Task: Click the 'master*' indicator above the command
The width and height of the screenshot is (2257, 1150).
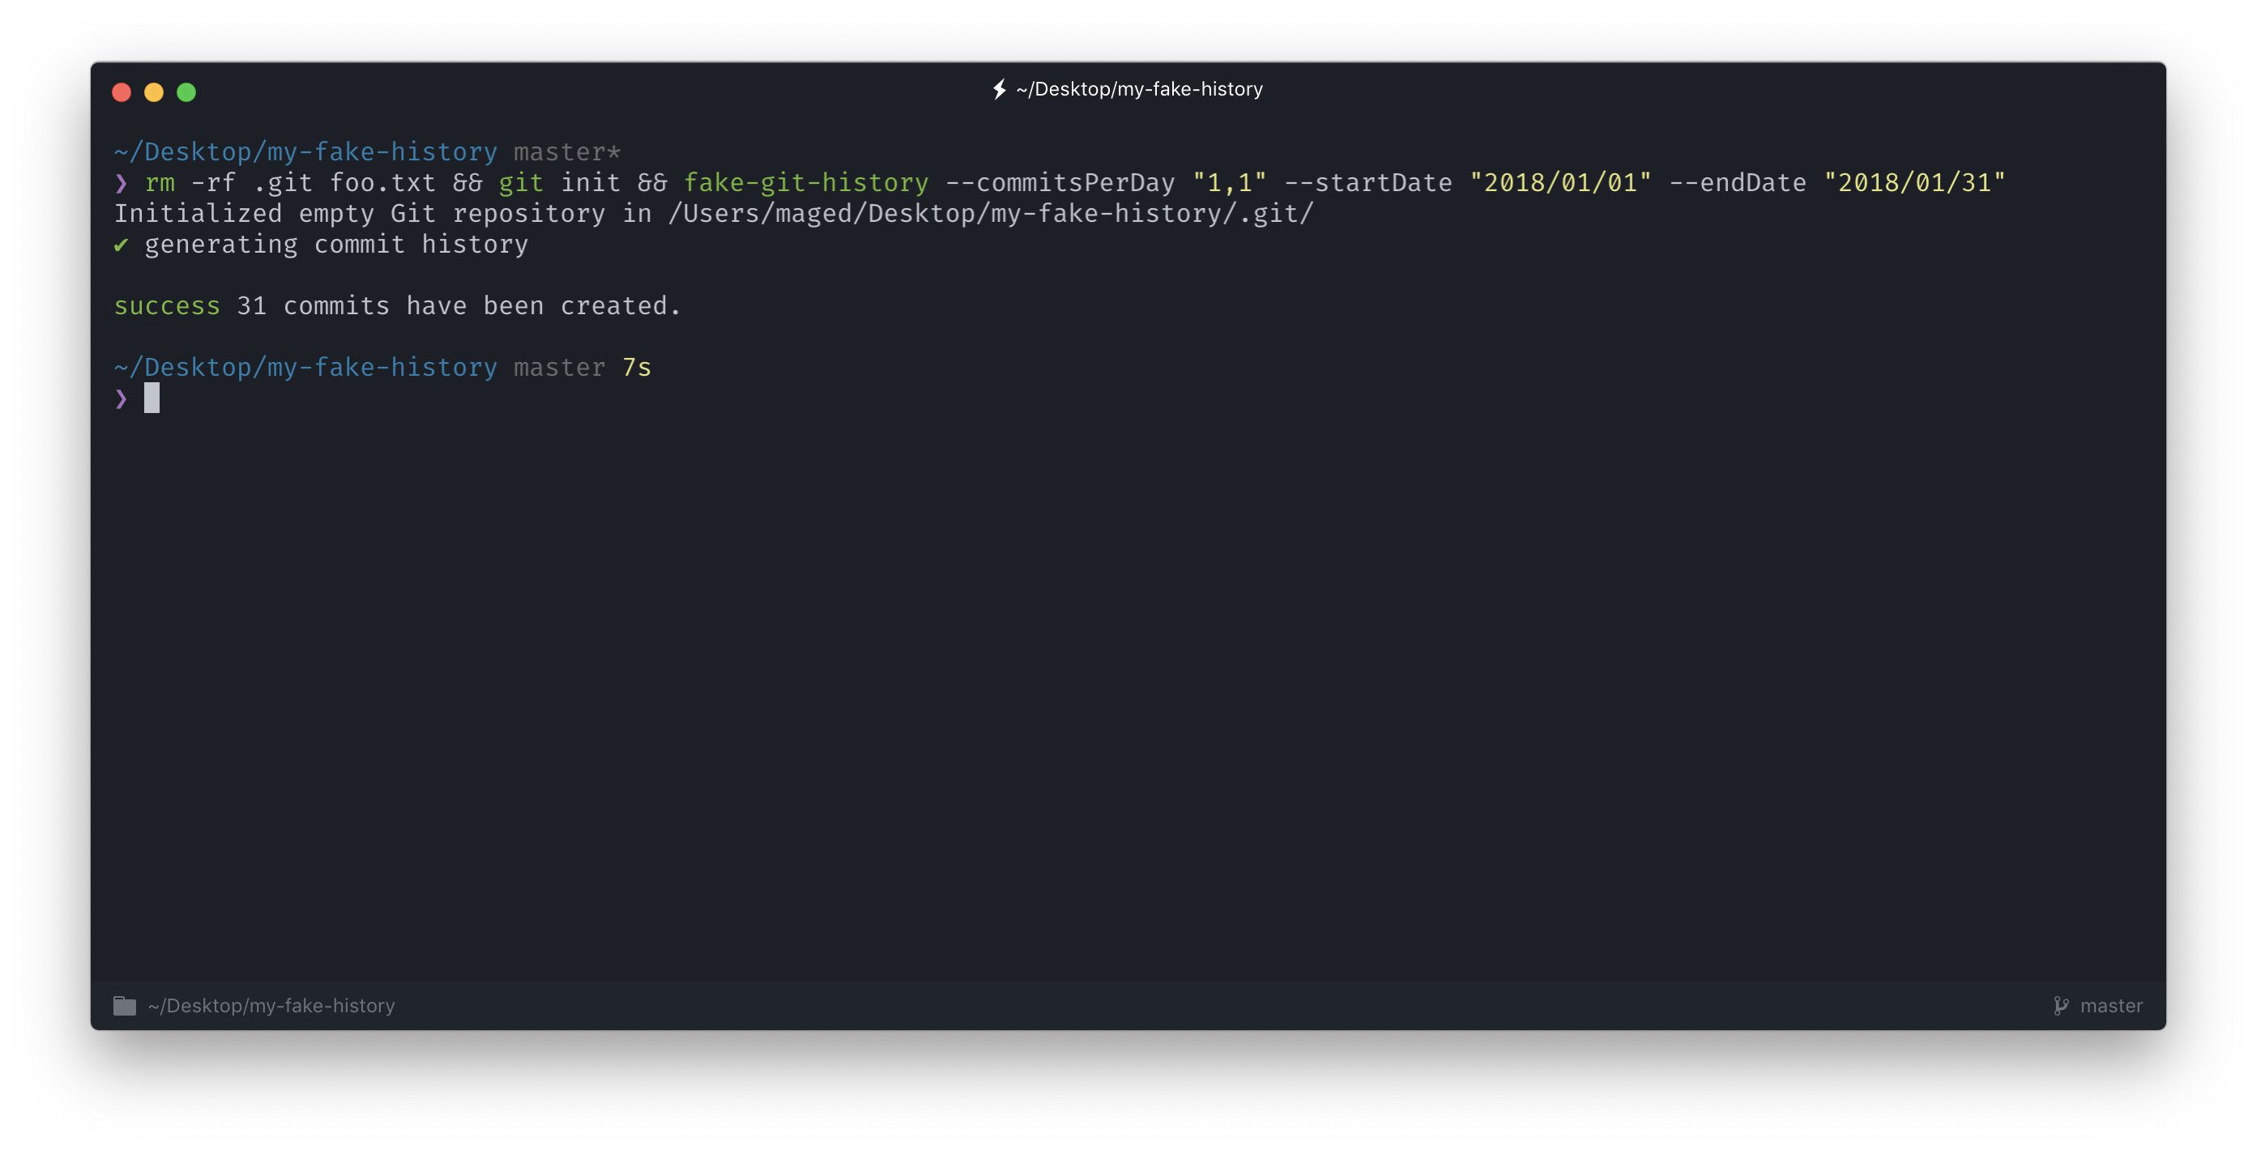Action: pyautogui.click(x=565, y=151)
